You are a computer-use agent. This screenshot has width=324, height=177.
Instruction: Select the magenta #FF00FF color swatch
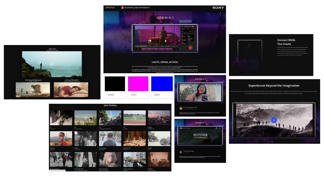tap(138, 84)
